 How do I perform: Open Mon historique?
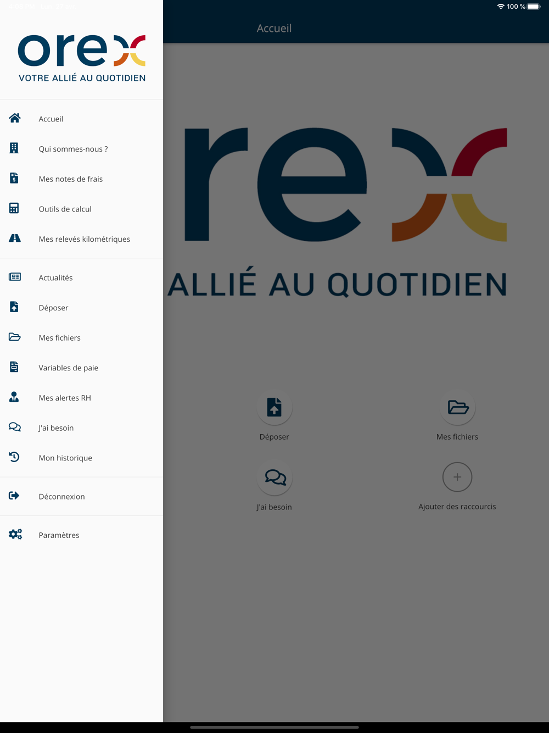(81, 458)
